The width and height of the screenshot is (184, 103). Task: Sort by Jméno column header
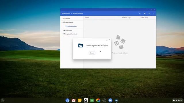pos(87,18)
